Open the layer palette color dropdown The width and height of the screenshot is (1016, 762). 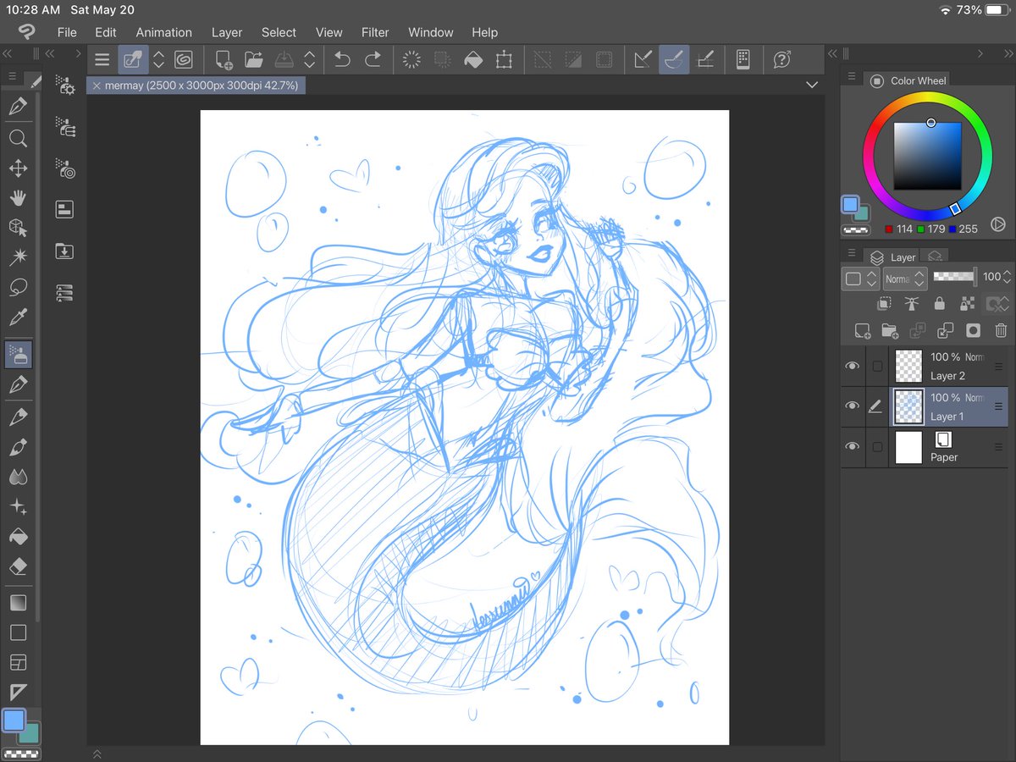coord(860,279)
